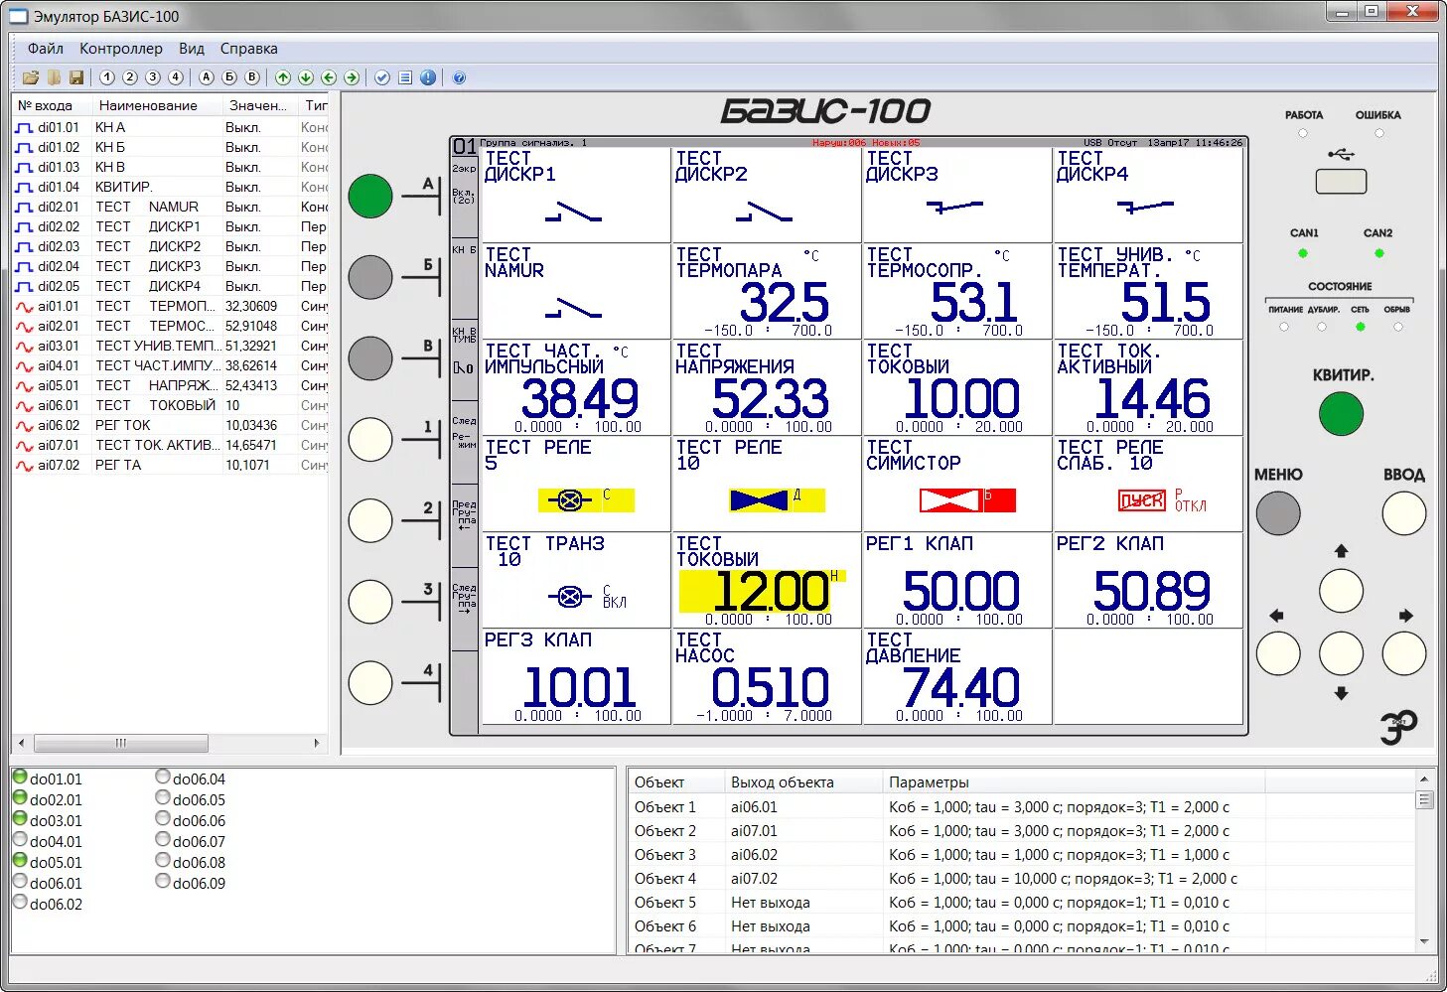1447x992 pixels.
Task: Click the input list horizontal scrollbar thumb
Action: click(121, 743)
